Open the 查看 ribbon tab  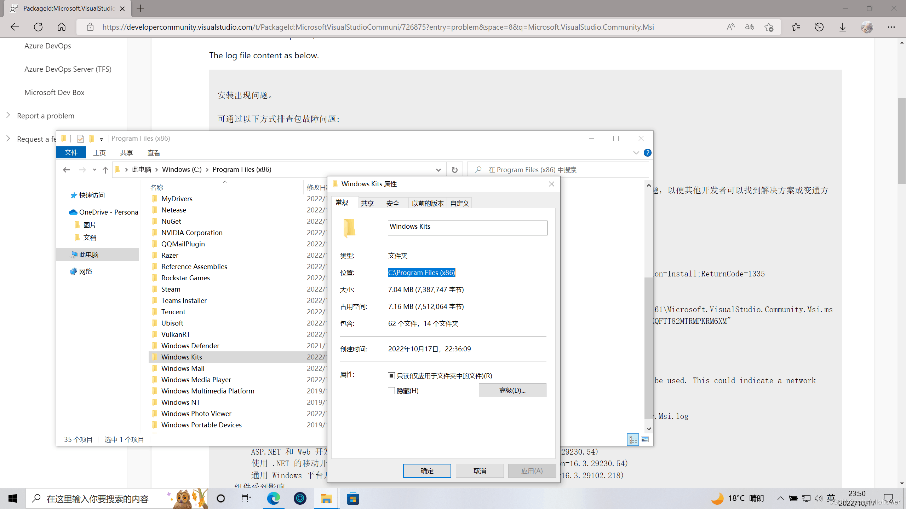(x=154, y=153)
